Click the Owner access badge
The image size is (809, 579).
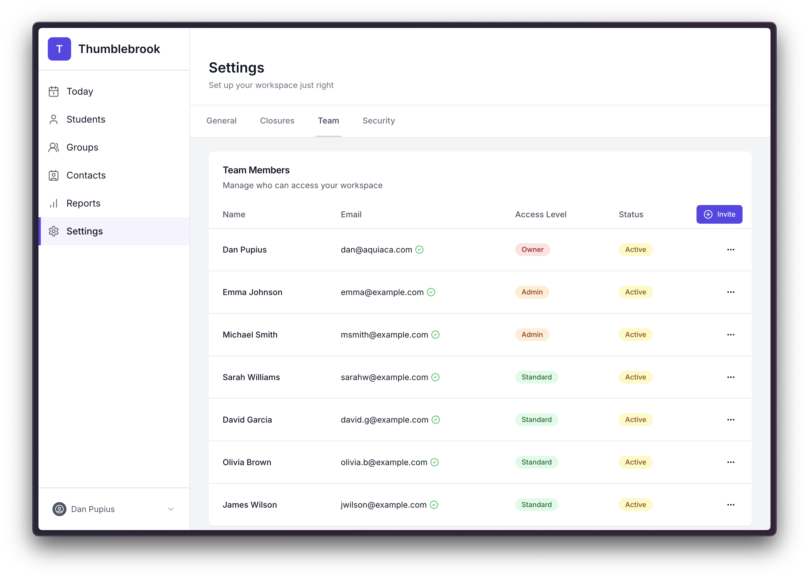point(532,250)
